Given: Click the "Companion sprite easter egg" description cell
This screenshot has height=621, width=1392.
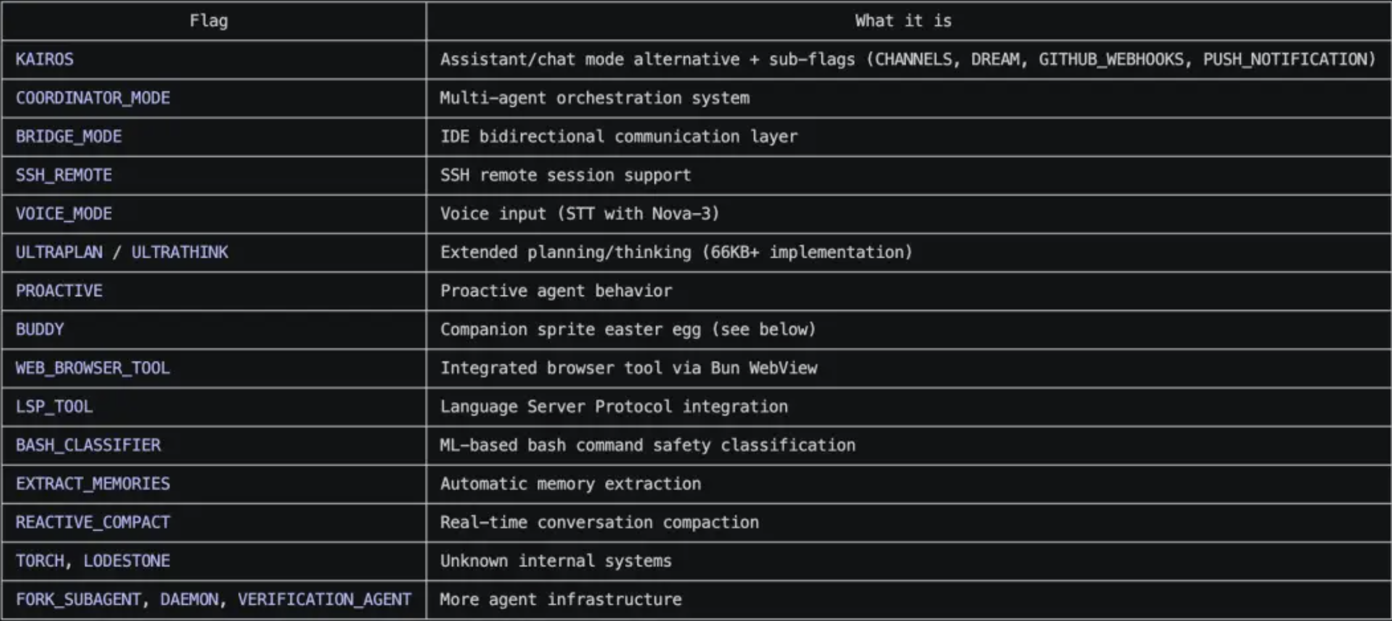Looking at the screenshot, I should click(628, 330).
